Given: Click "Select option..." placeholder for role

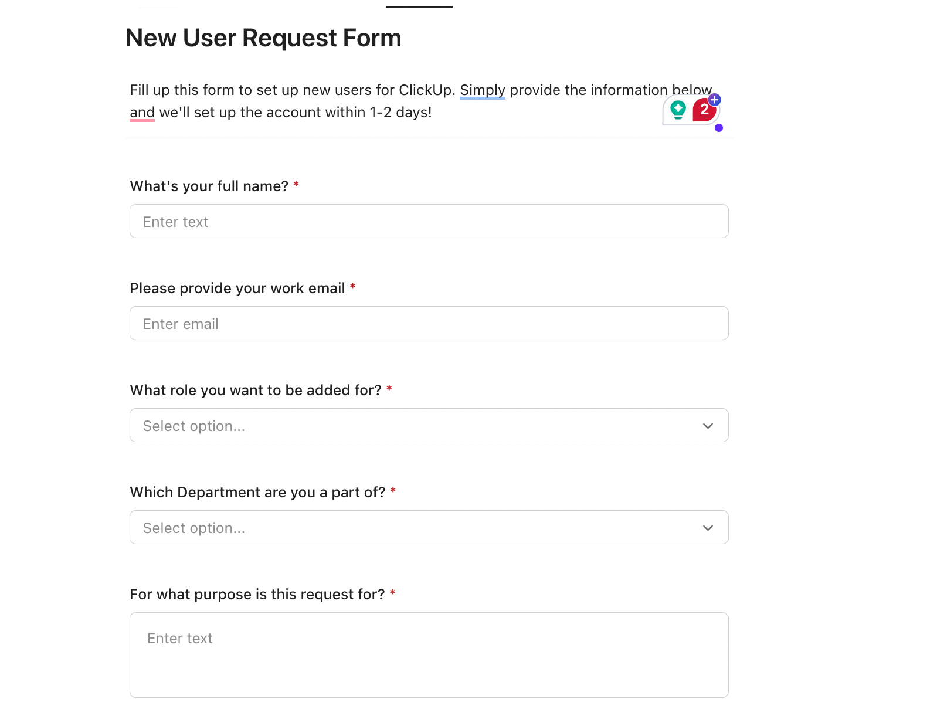Looking at the screenshot, I should pos(193,426).
